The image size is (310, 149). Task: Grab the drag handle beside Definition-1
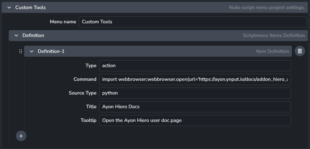[x=21, y=51]
